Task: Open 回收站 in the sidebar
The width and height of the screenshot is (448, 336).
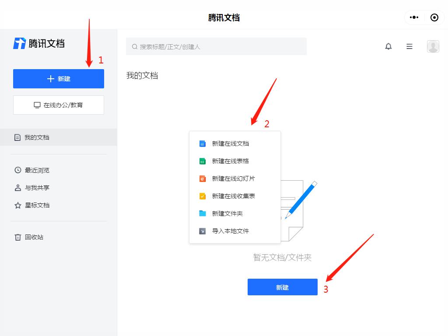Action: tap(58, 237)
